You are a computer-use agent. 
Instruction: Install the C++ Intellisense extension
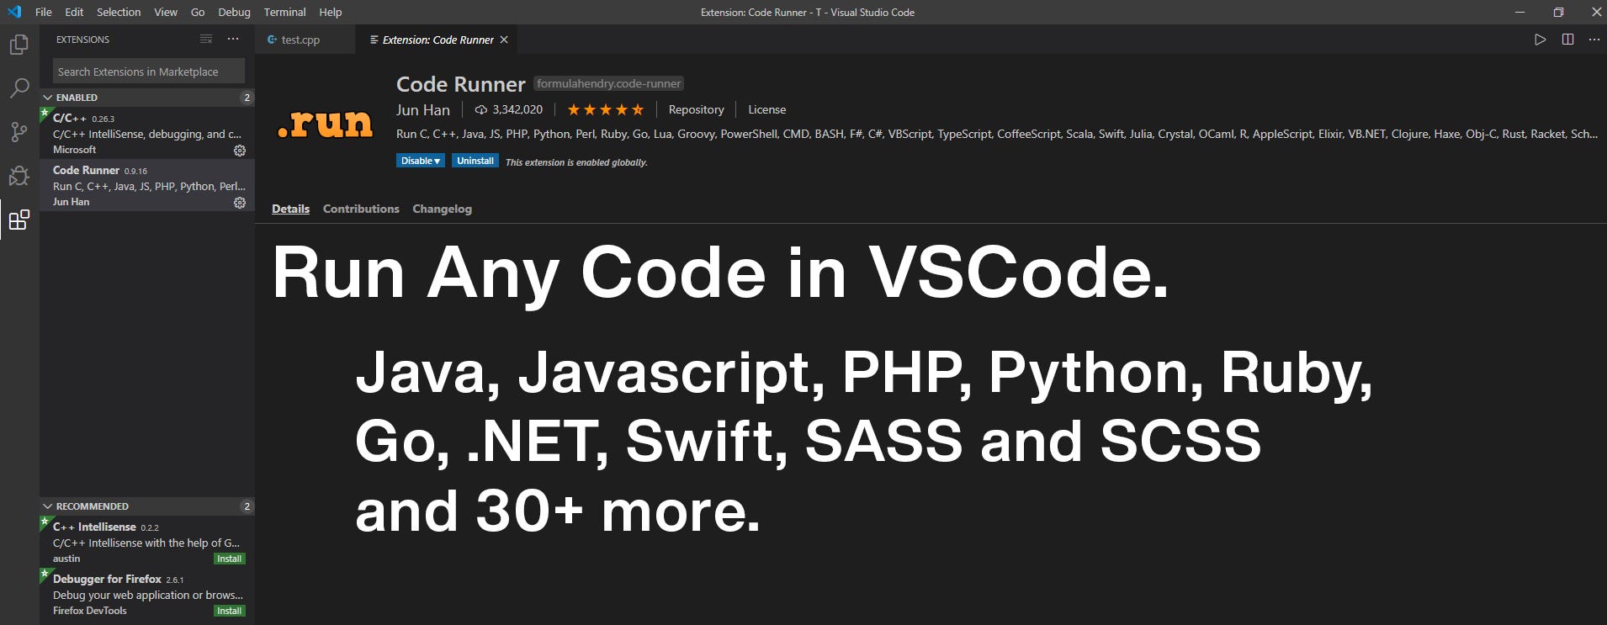coord(230,559)
